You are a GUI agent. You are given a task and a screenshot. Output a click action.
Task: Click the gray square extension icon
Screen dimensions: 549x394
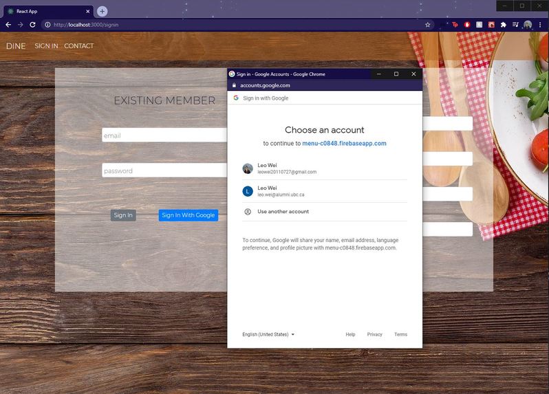(x=479, y=25)
